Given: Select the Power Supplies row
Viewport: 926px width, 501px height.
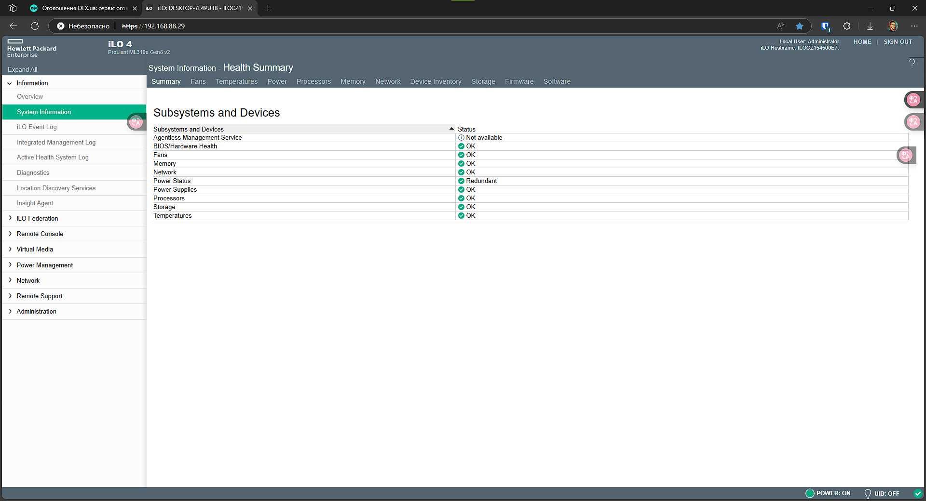Looking at the screenshot, I should pos(531,190).
